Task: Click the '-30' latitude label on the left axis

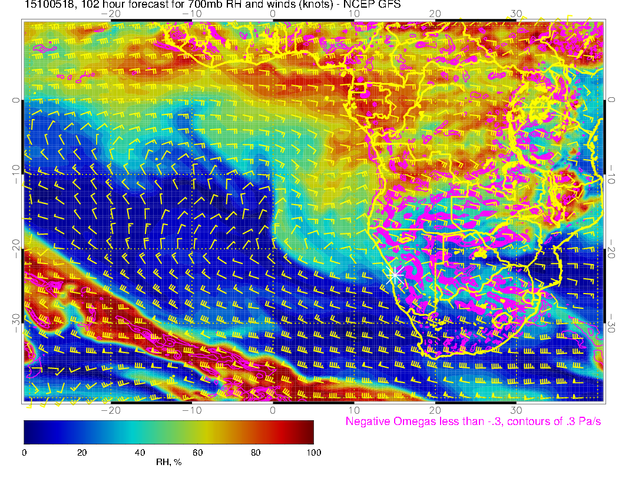Action: pyautogui.click(x=15, y=323)
